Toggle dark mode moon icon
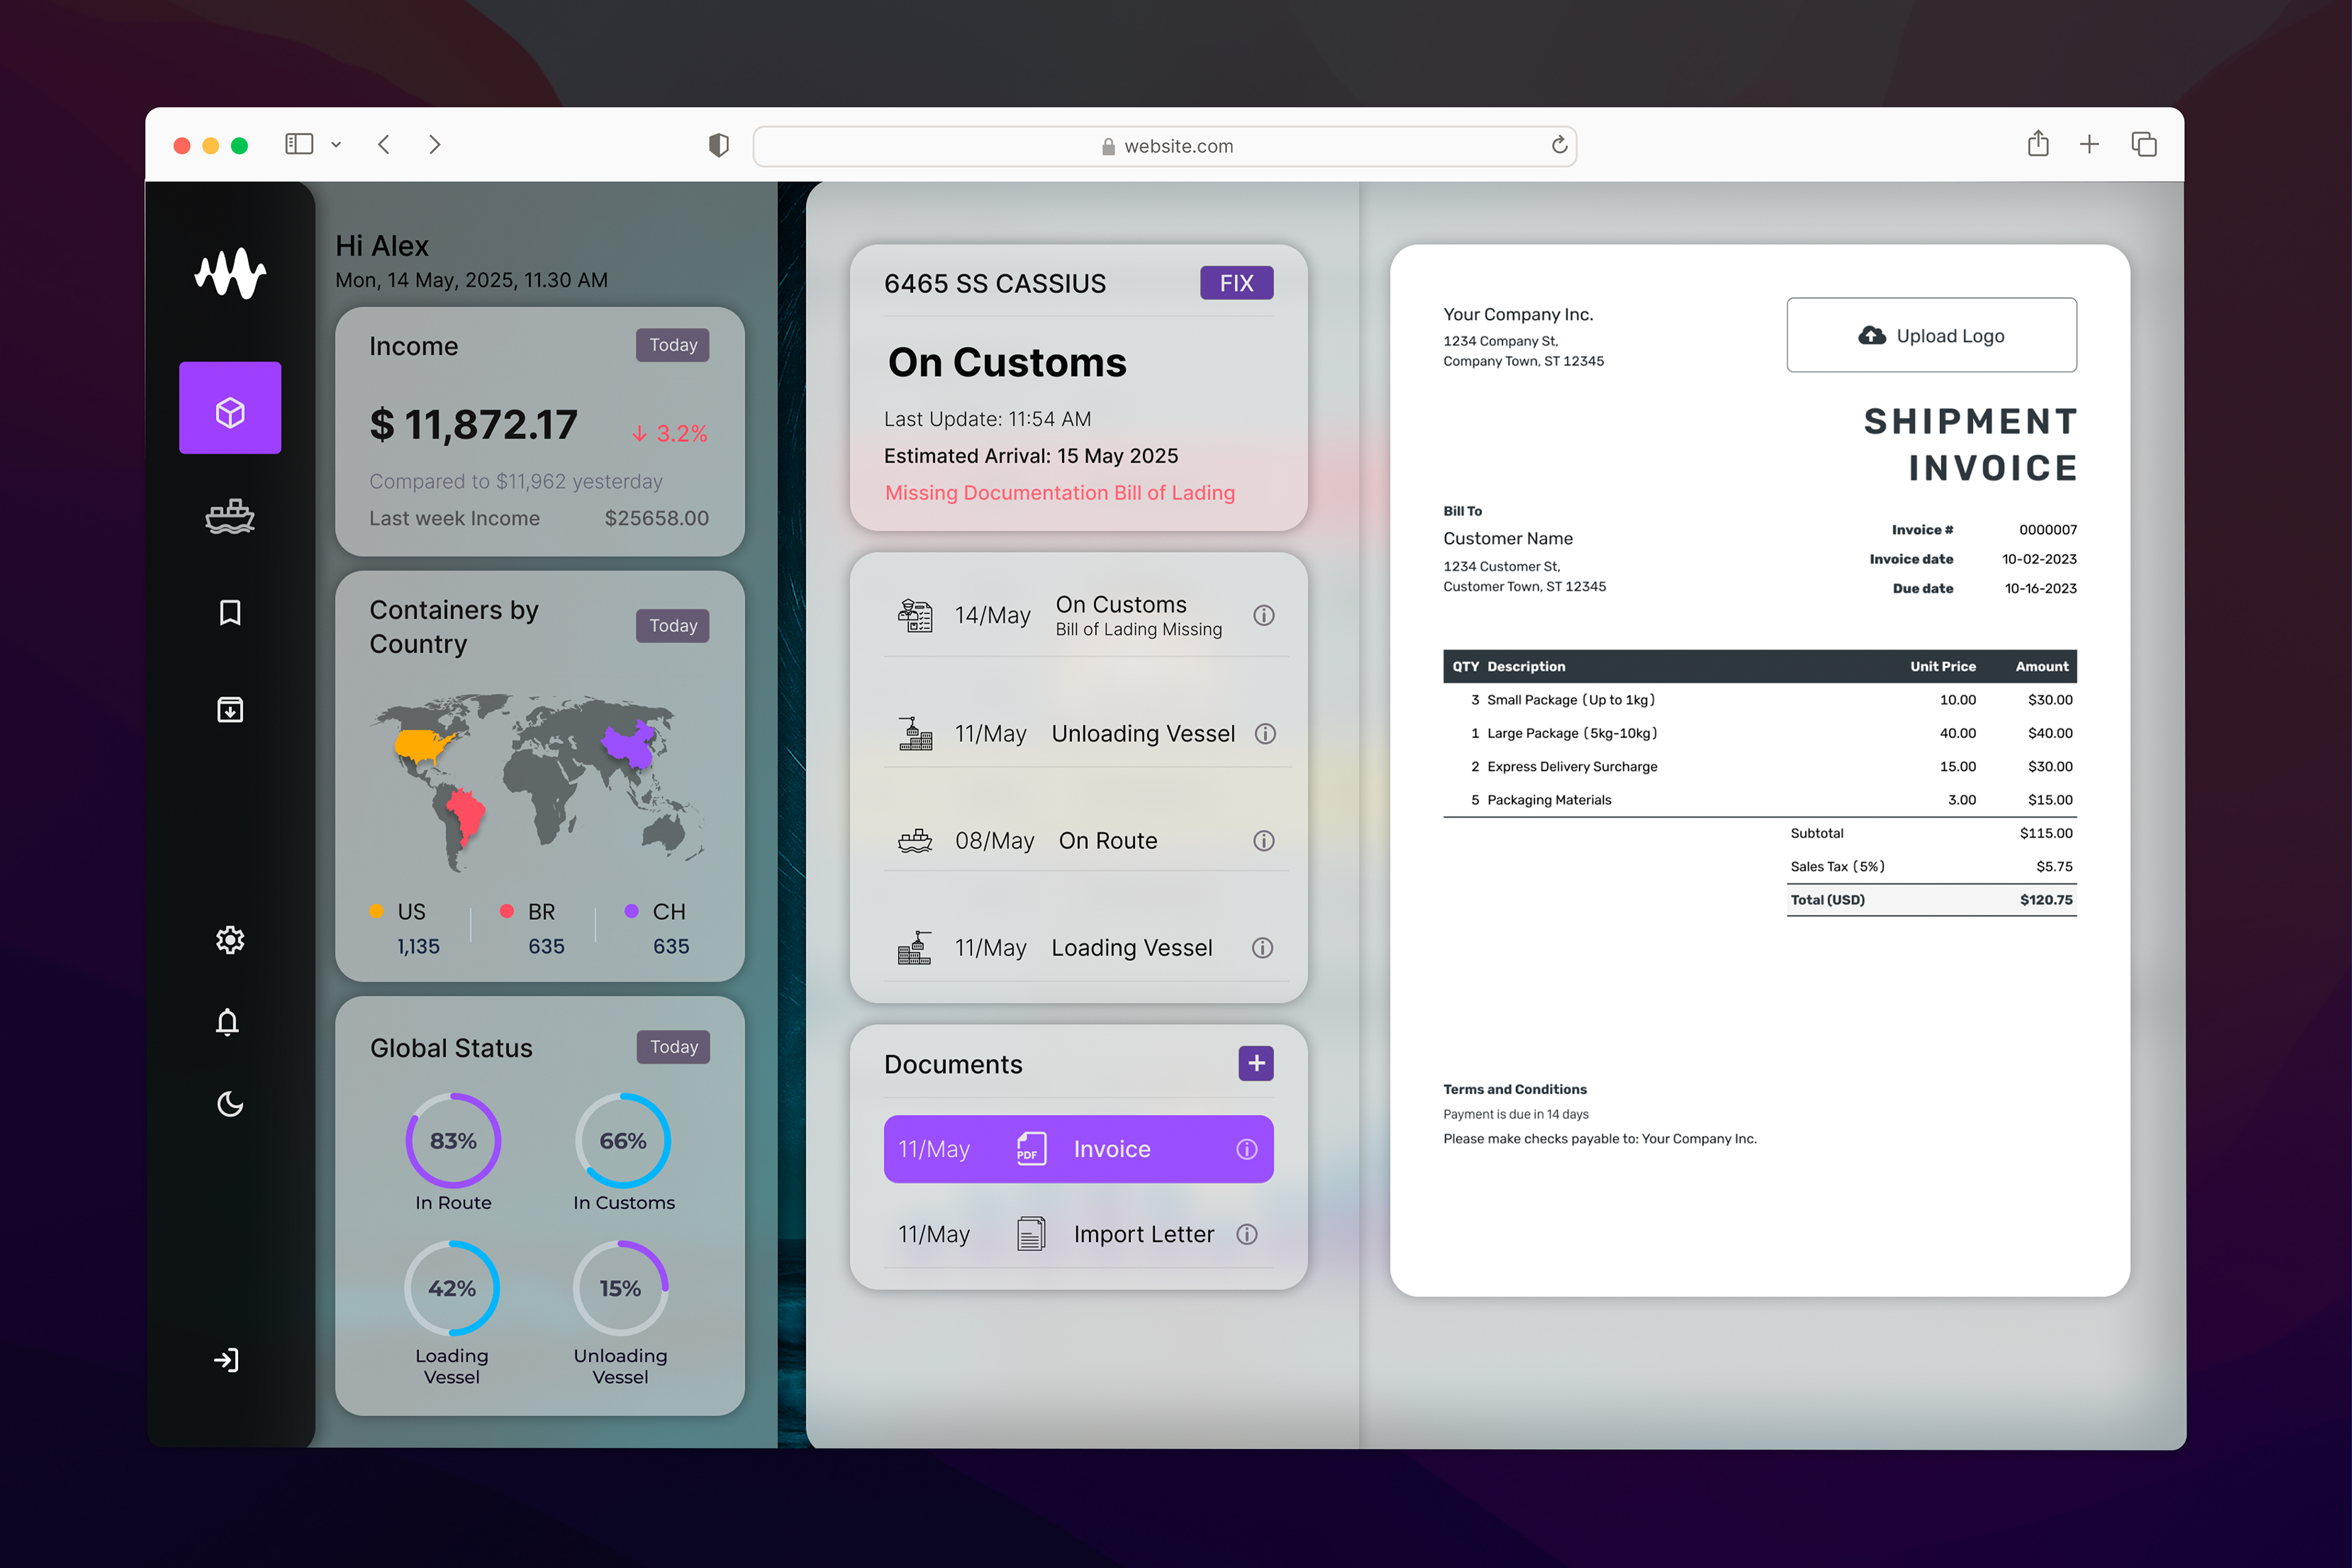The width and height of the screenshot is (2352, 1568). 230,1104
